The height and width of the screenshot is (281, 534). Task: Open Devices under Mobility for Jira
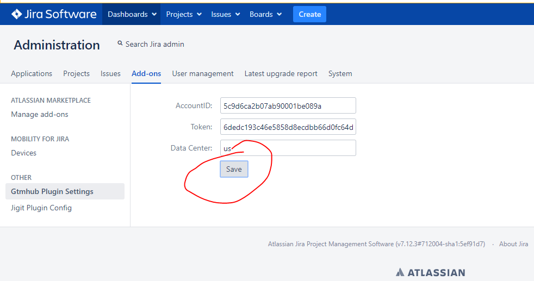[23, 153]
